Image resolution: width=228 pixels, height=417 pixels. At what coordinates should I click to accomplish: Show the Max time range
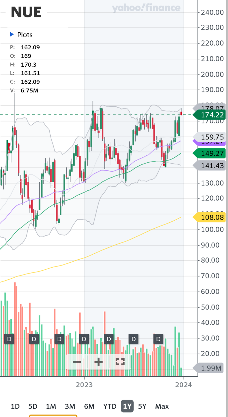(162, 406)
